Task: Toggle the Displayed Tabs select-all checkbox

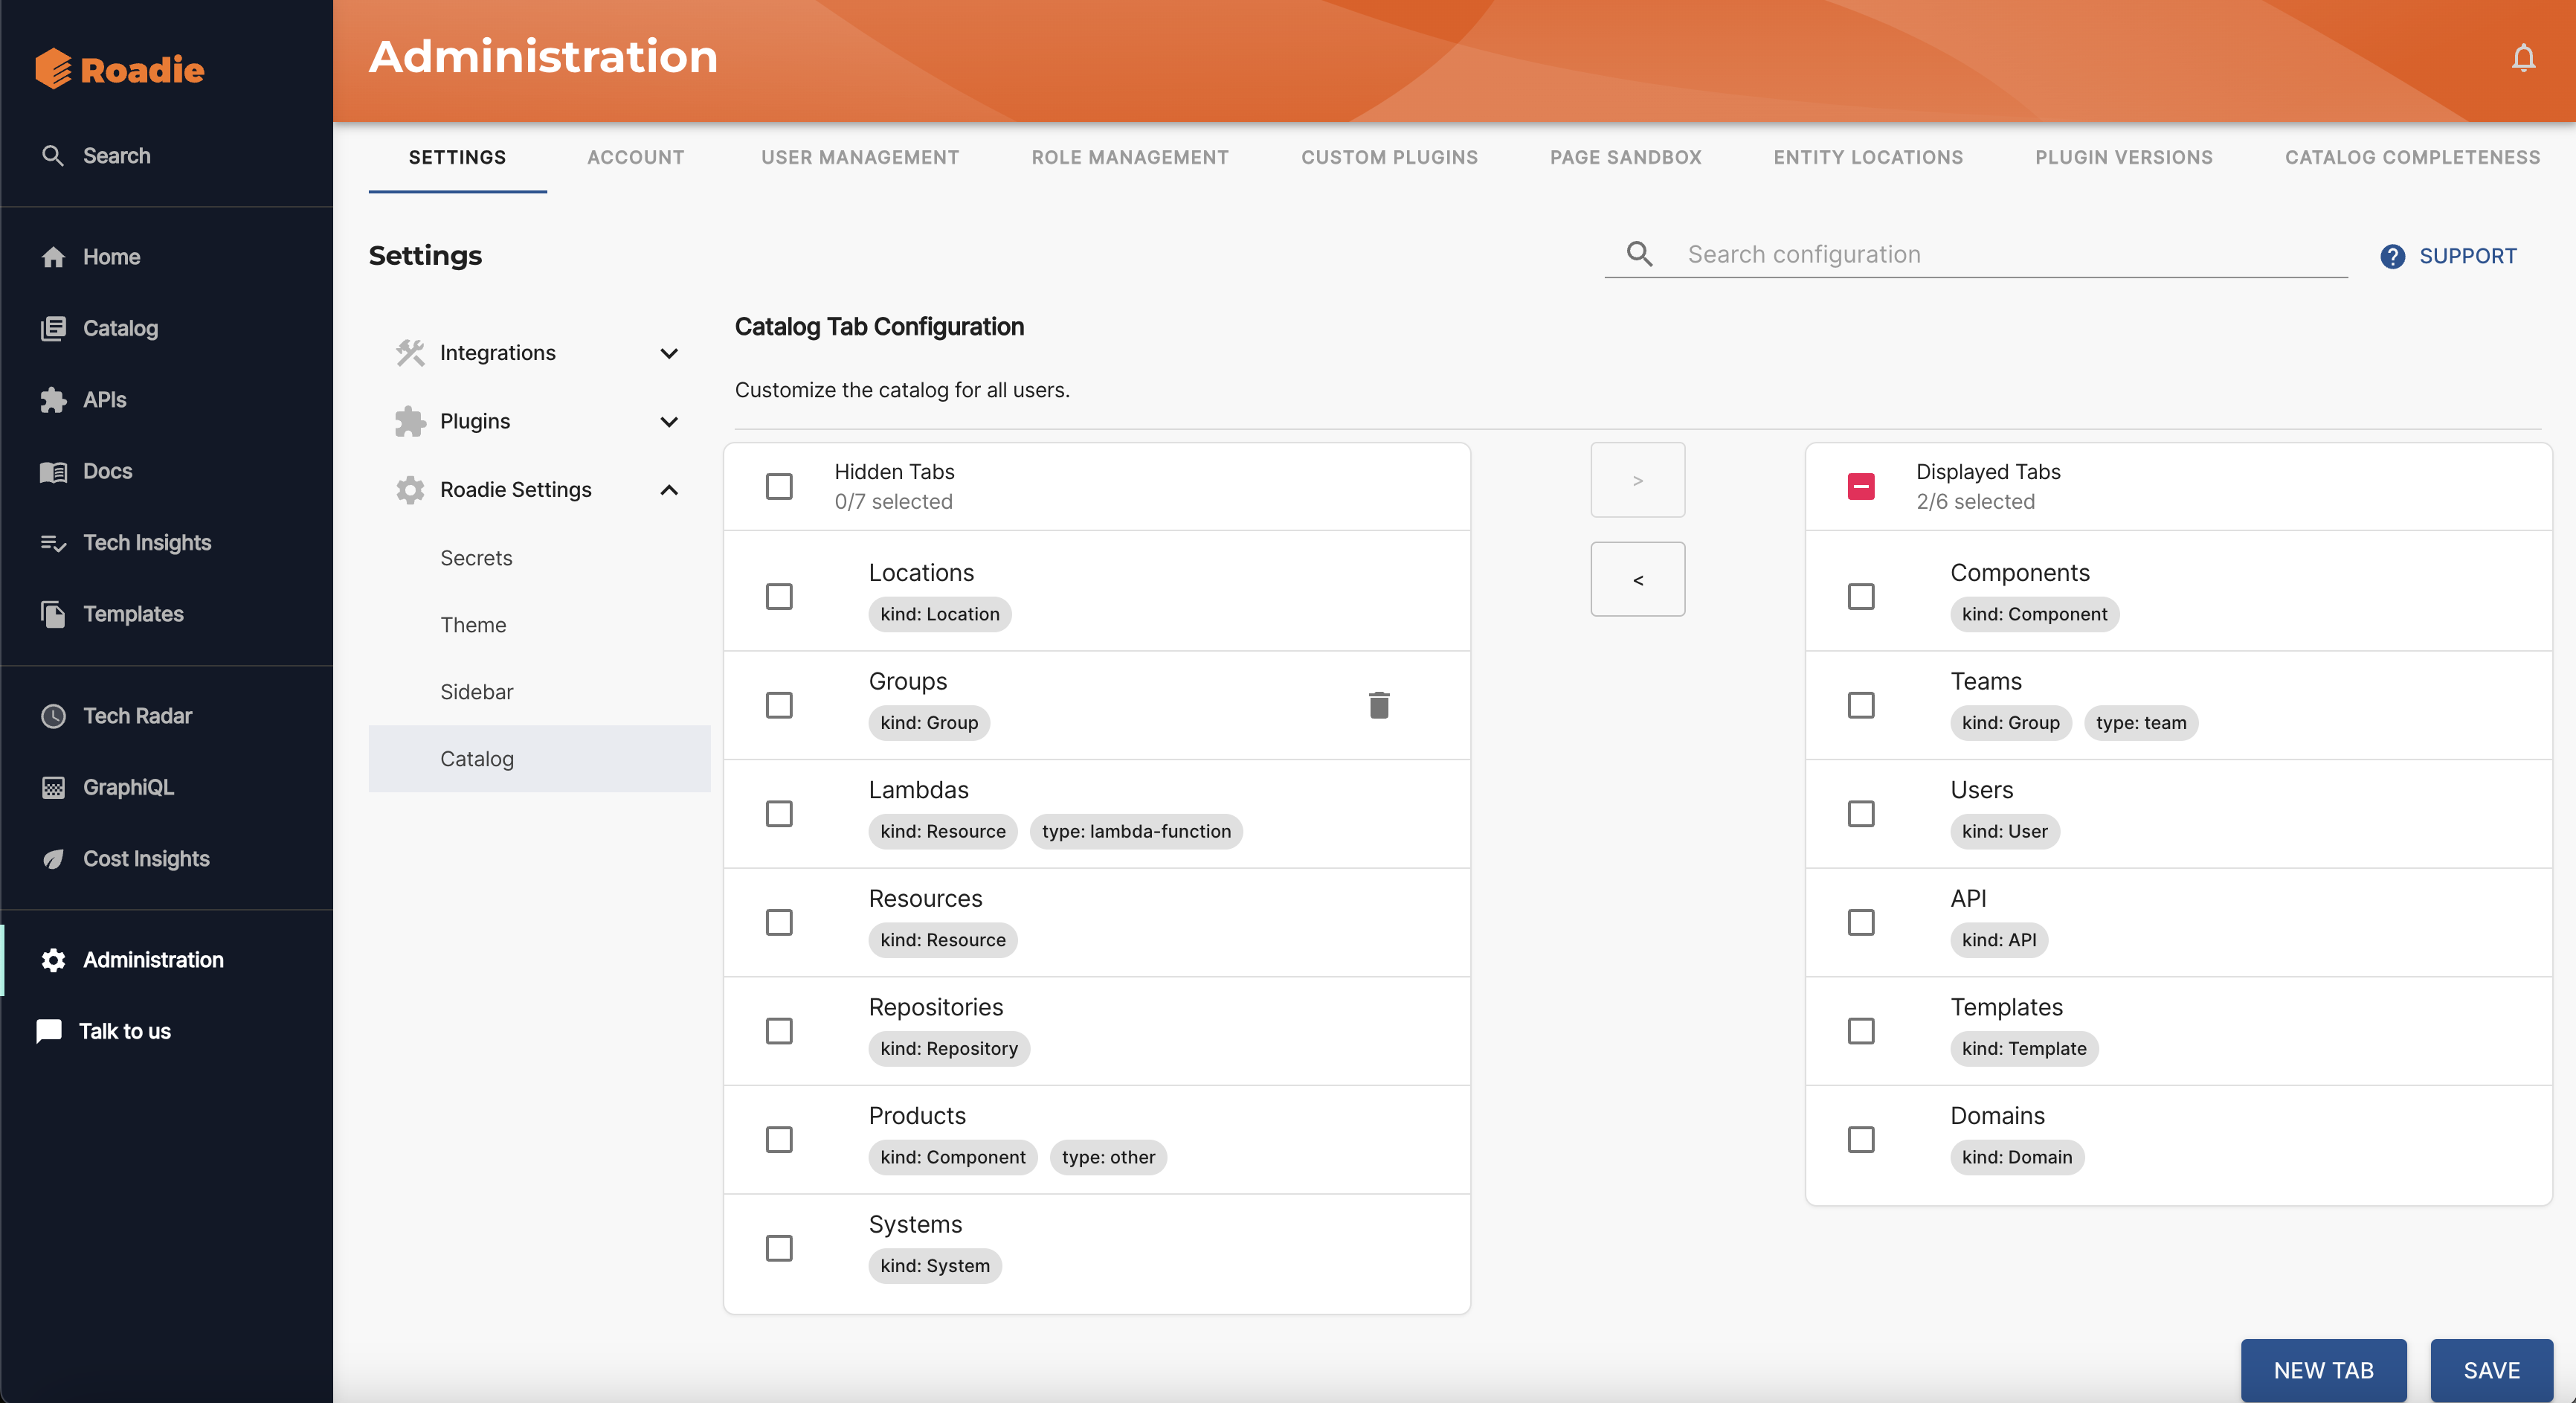Action: coord(1860,486)
